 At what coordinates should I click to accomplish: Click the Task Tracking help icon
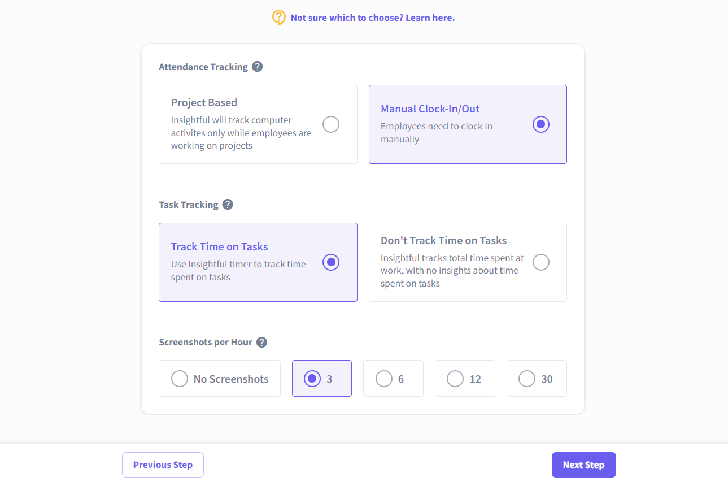[x=228, y=205]
